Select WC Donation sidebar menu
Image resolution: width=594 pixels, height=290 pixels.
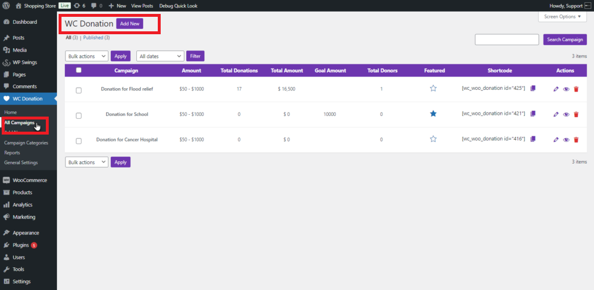(28, 99)
